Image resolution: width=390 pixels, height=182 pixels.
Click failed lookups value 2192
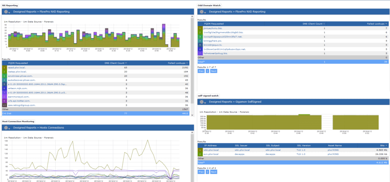tap(185, 67)
